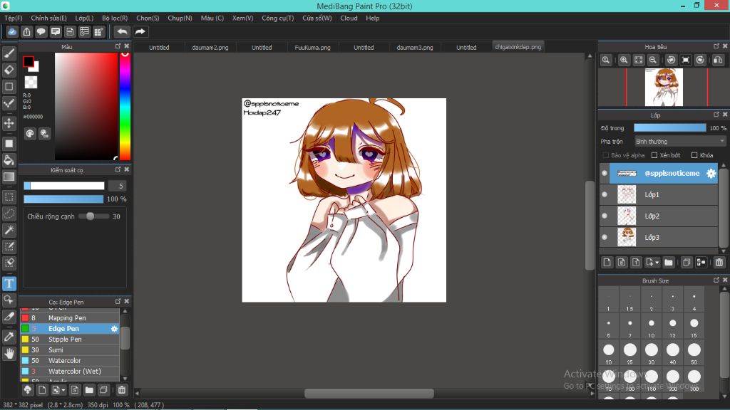Open the Bộ lọc(R) menu
Screen dimensions: 730x410
[x=115, y=18]
